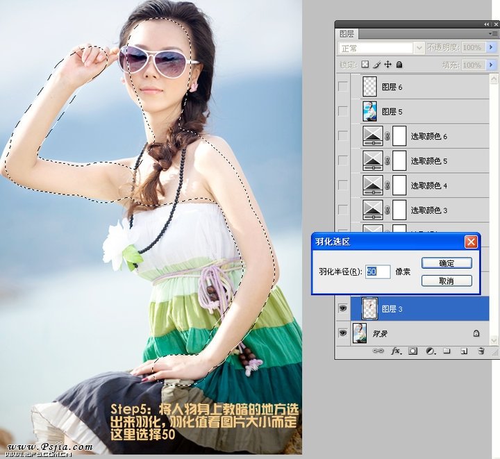This screenshot has height=459, width=500.
Task: Create a new layer icon
Action: (464, 351)
